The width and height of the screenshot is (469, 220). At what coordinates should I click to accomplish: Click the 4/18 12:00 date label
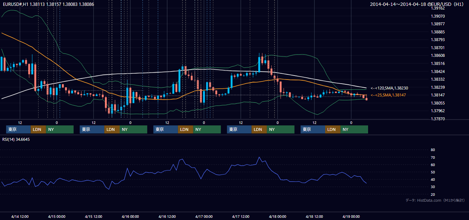(314, 216)
